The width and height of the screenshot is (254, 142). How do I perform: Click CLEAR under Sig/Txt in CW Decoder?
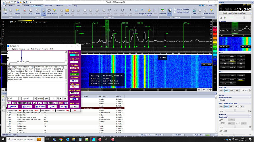74,68
